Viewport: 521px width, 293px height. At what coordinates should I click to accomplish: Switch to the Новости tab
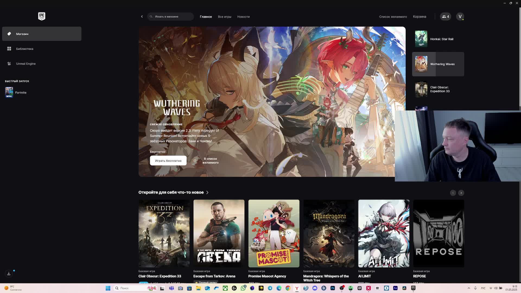point(243,17)
